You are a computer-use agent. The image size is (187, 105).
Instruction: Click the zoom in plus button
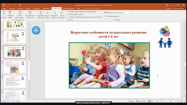178,101
